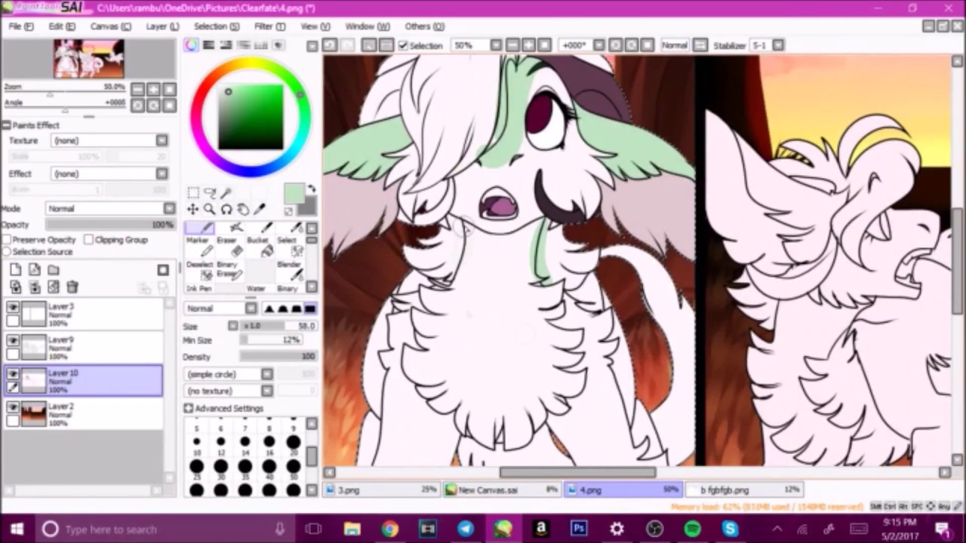Enable Preserve Opacity checkbox

(7, 240)
